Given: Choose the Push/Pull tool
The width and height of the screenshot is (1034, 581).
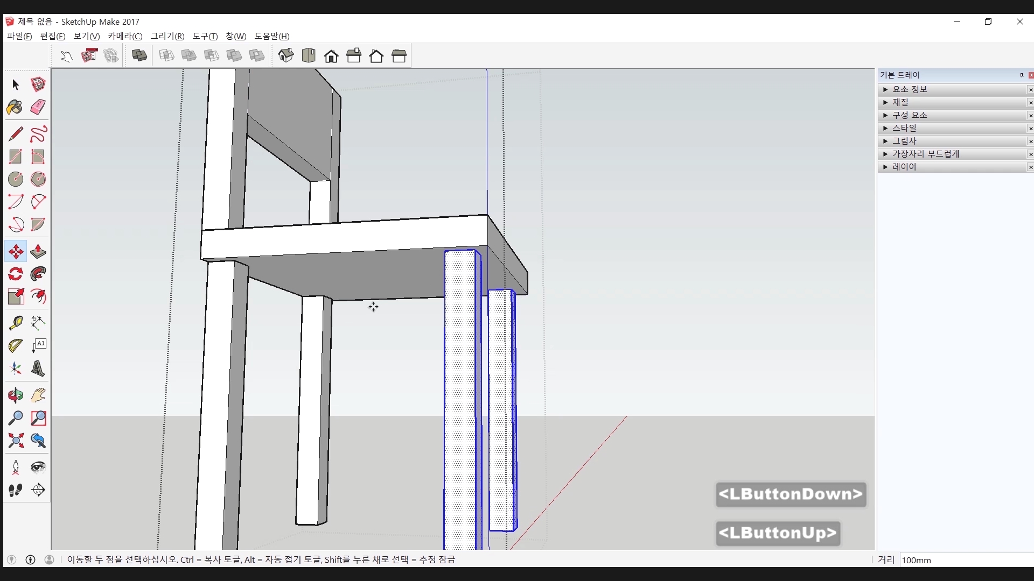Looking at the screenshot, I should point(38,252).
